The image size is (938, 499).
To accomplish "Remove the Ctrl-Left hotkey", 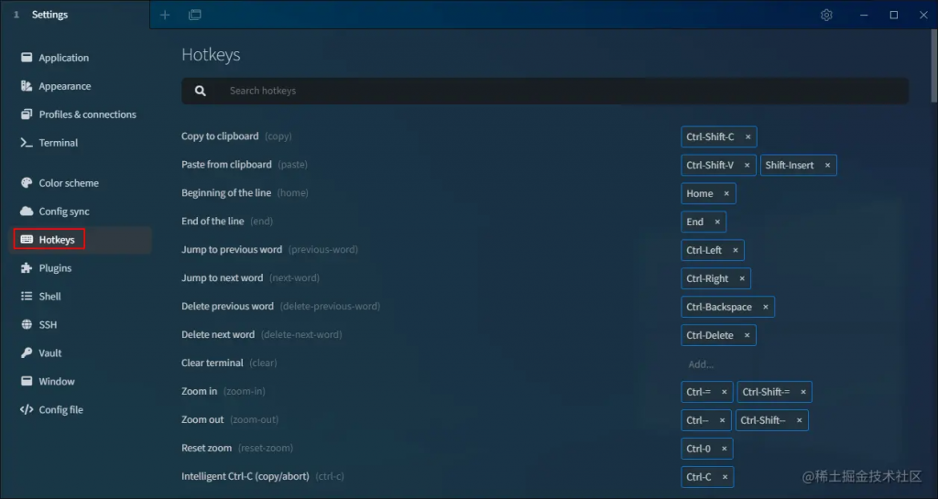I will tap(736, 250).
